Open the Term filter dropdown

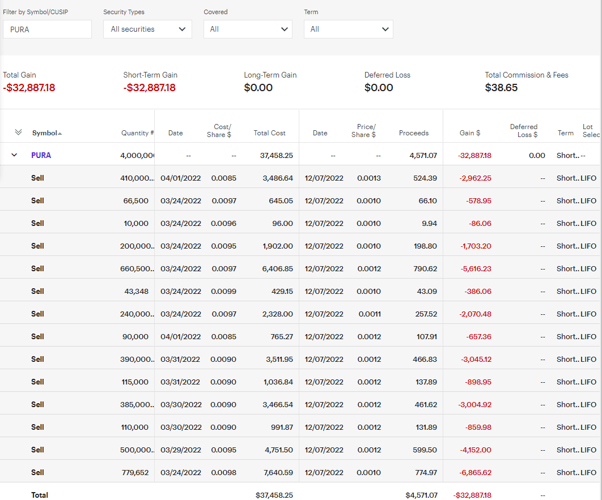(x=348, y=29)
